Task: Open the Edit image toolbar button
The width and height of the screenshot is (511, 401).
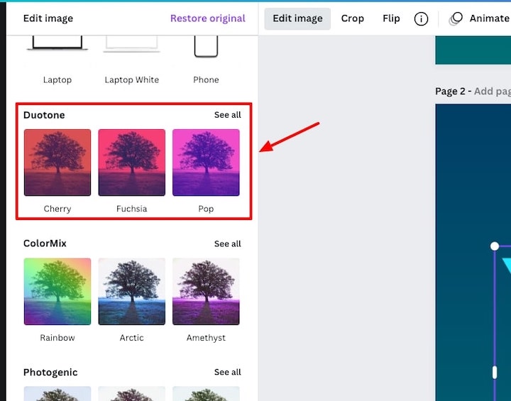Action: (x=297, y=18)
